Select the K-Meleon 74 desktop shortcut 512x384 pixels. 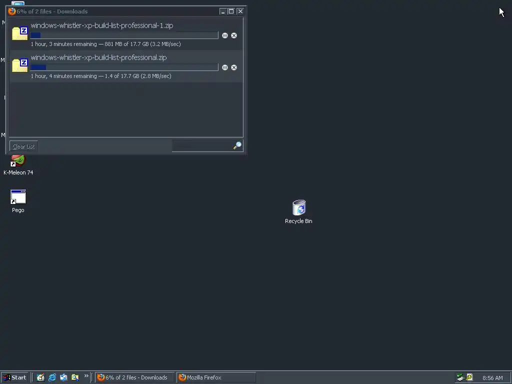click(x=18, y=165)
